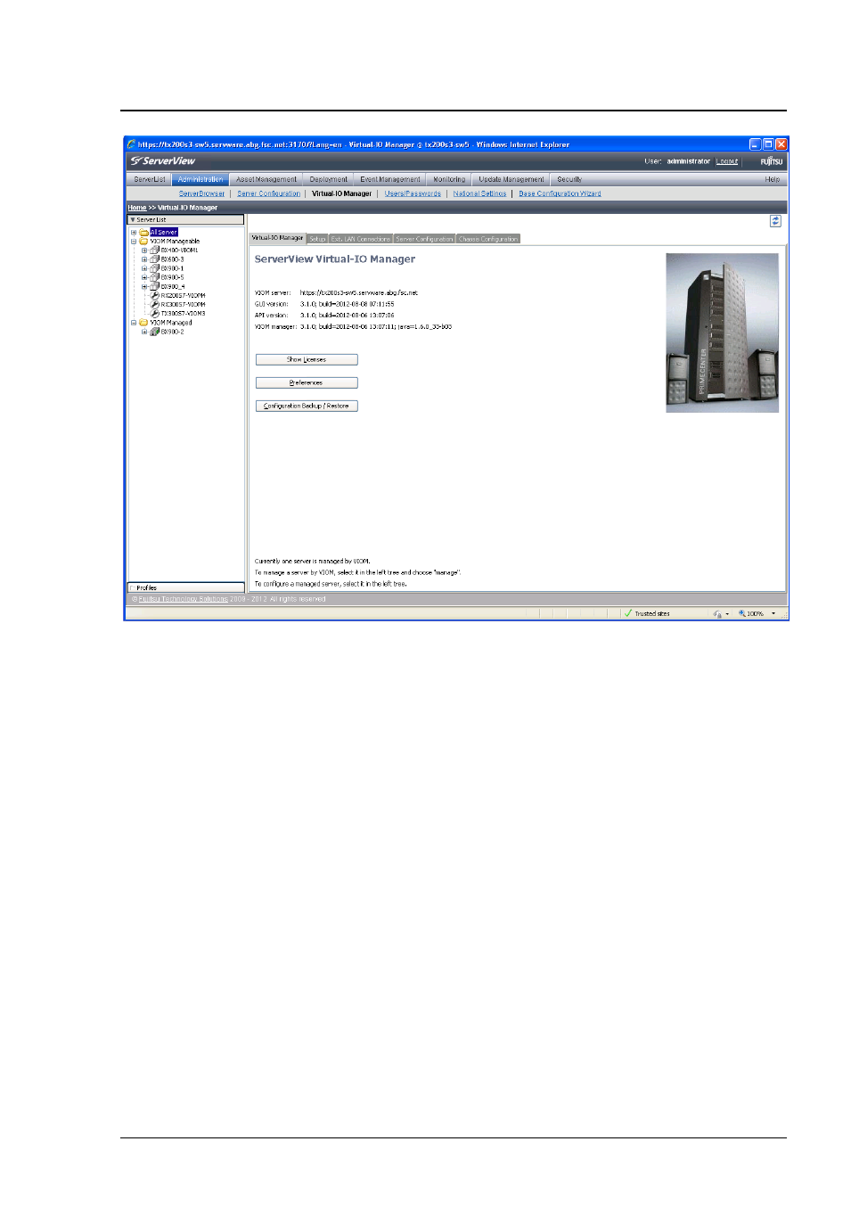Click the Trusted sites checkmark icon
The width and height of the screenshot is (851, 1207).
(x=628, y=613)
